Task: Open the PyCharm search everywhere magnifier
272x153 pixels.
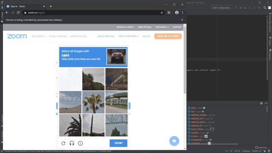Action: [265, 8]
